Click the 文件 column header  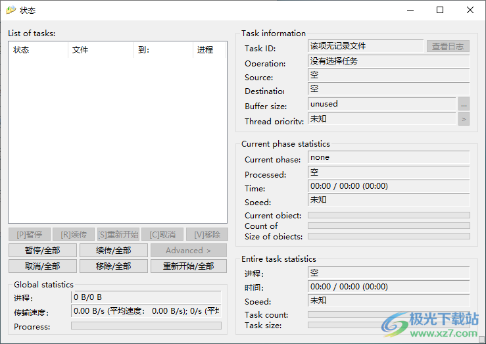pyautogui.click(x=101, y=49)
